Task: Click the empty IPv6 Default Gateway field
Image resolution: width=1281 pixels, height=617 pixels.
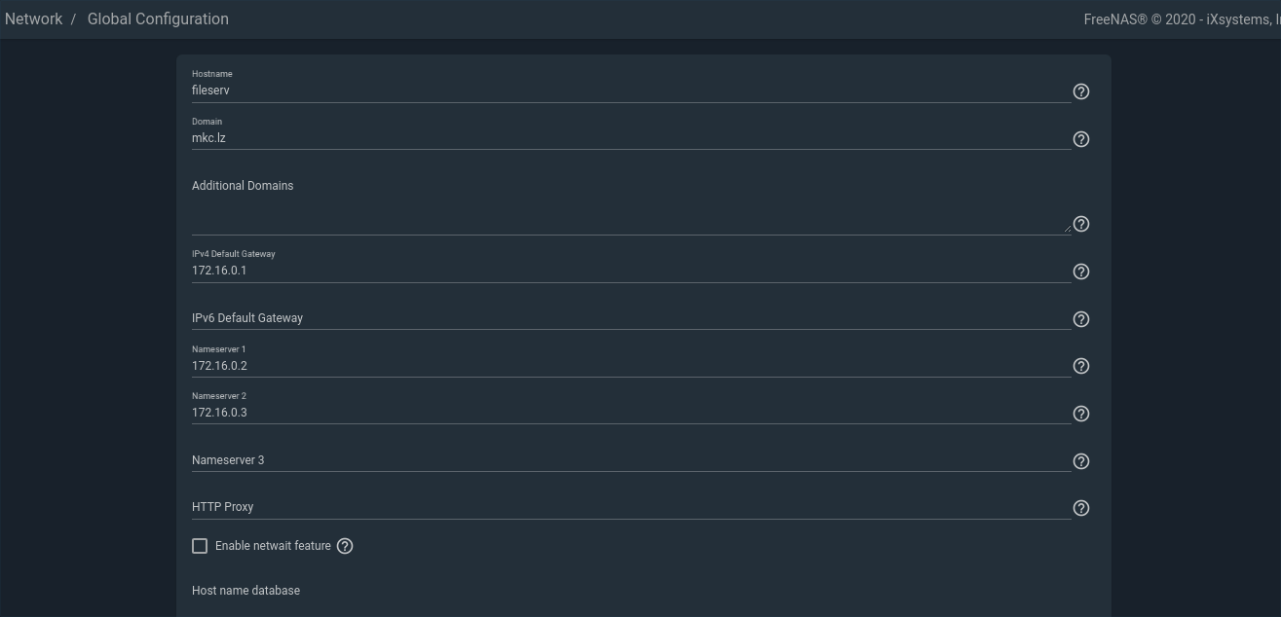Action: [x=630, y=318]
